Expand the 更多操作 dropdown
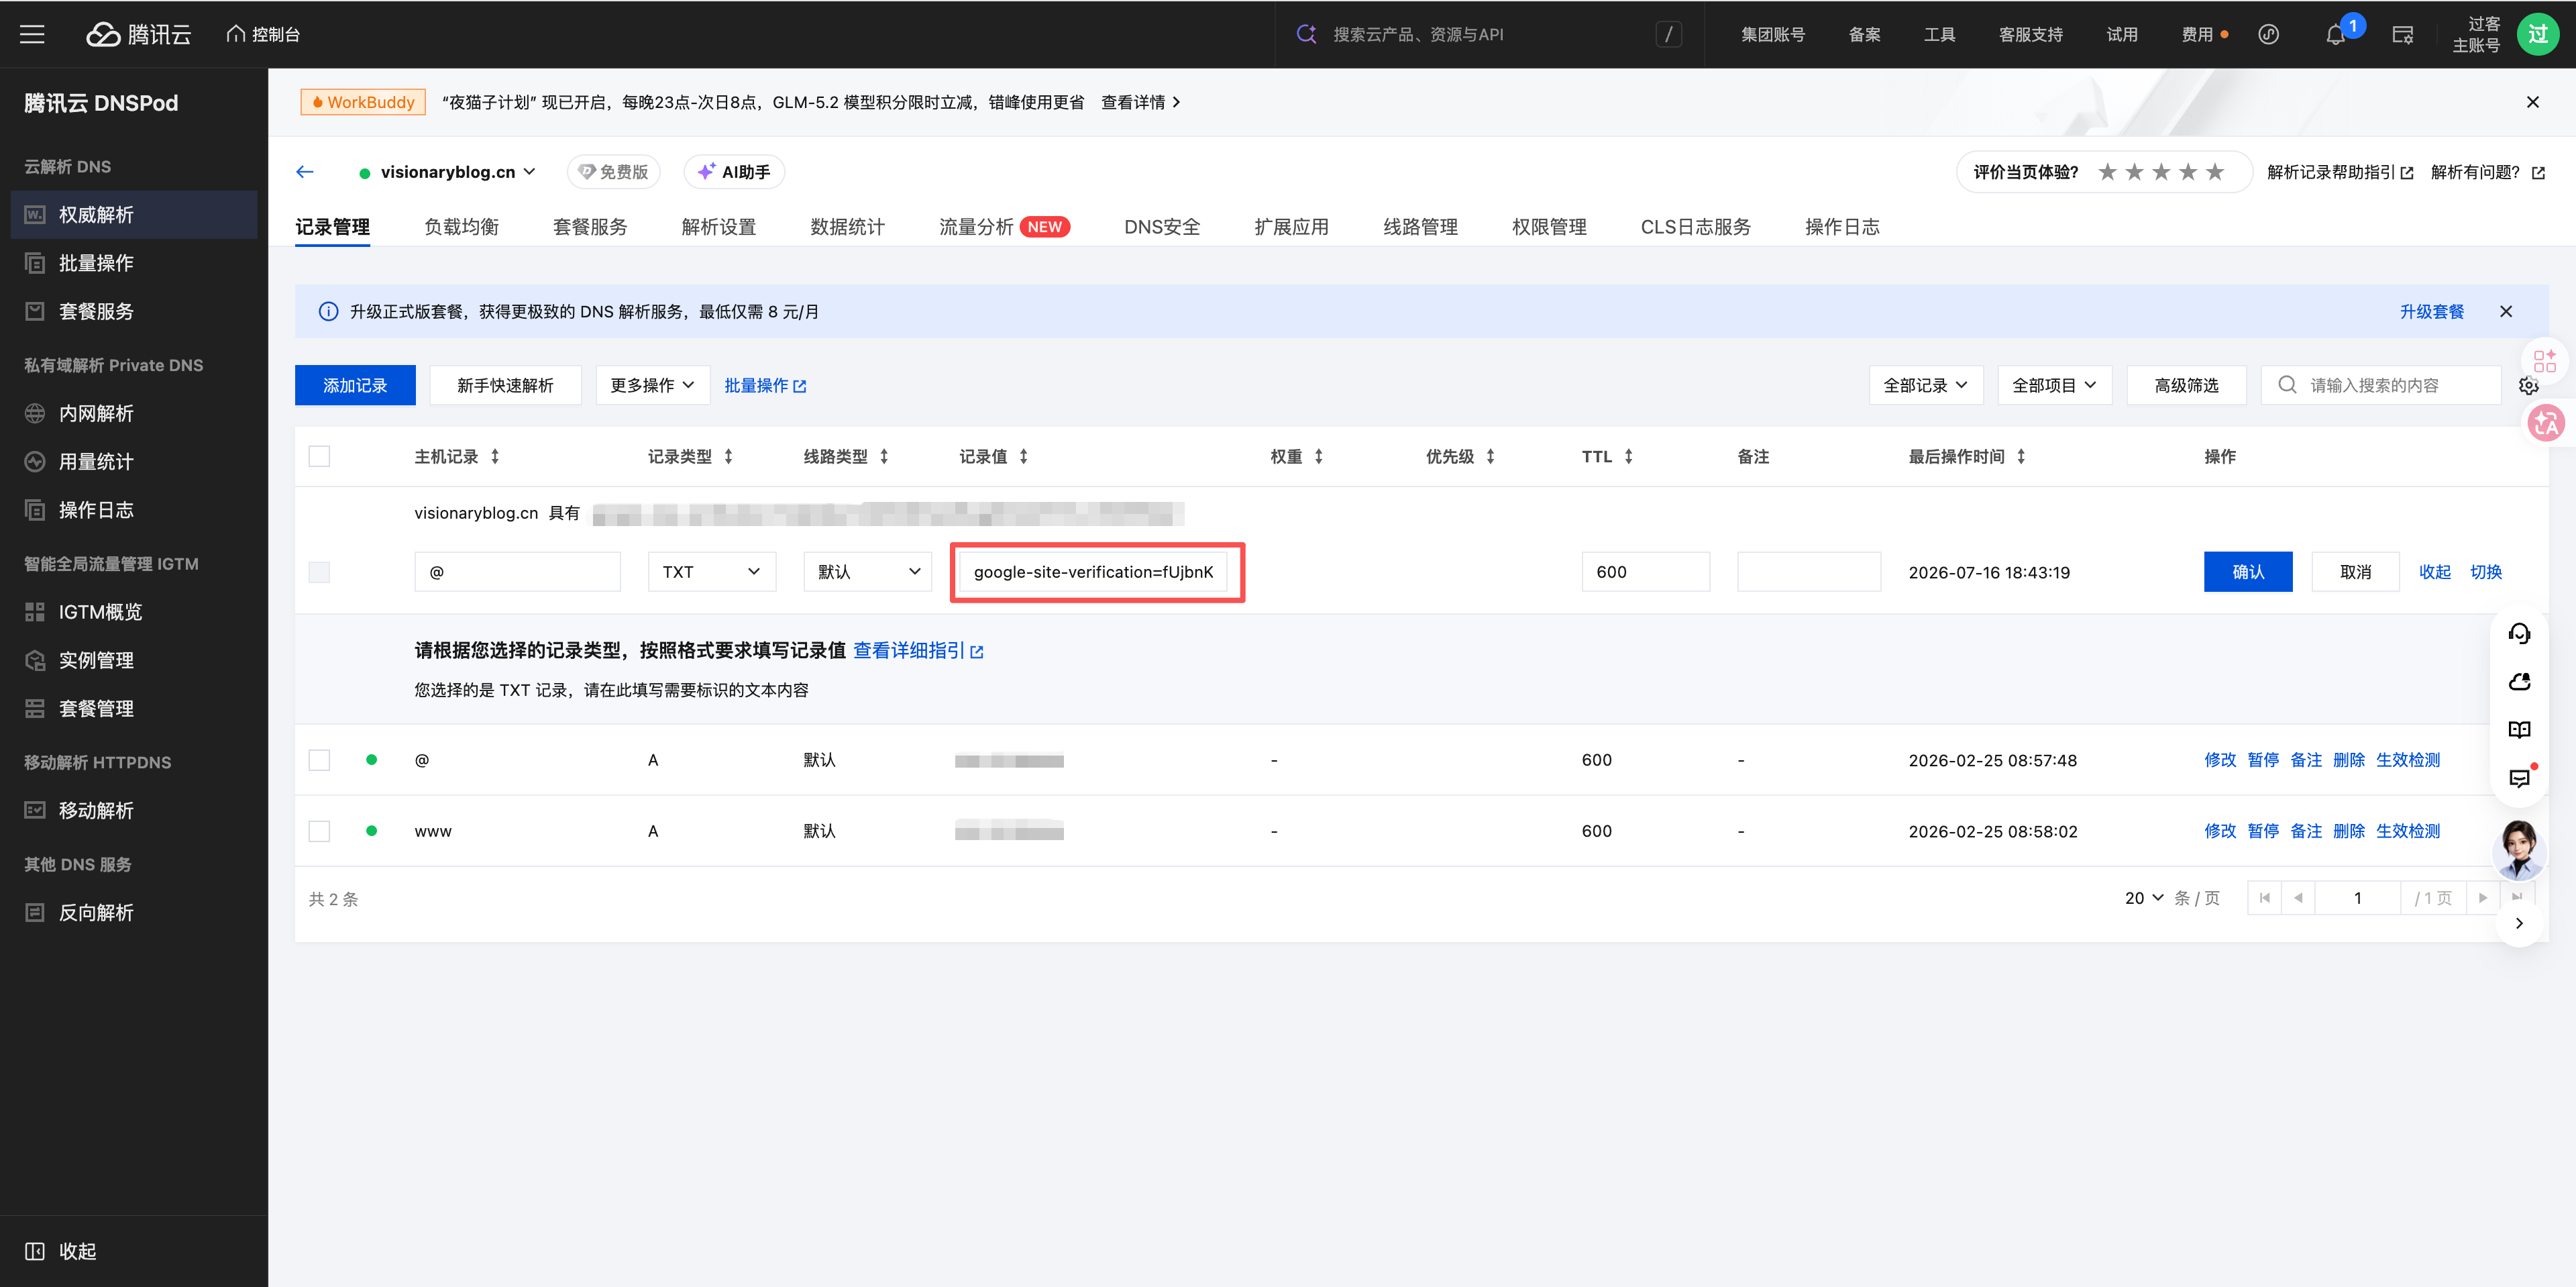2576x1287 pixels. click(x=652, y=385)
